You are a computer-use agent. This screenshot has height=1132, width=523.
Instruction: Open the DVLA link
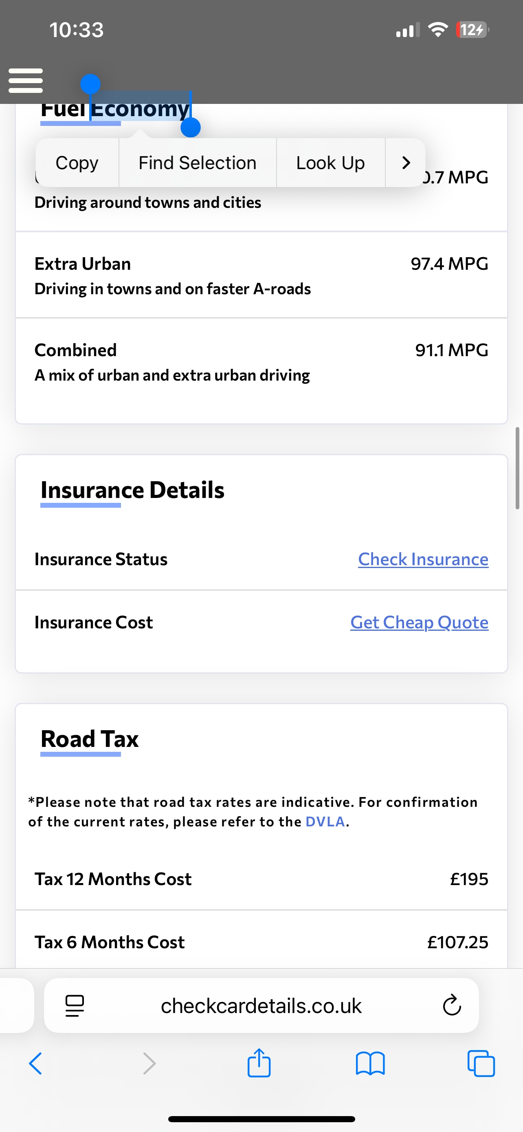tap(325, 822)
